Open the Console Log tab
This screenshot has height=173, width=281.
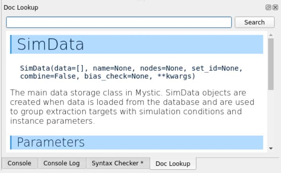(61, 163)
